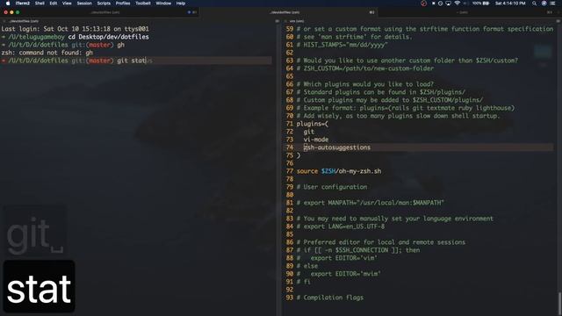Open the Toolbelt menu
The image size is (562, 316).
click(142, 4)
